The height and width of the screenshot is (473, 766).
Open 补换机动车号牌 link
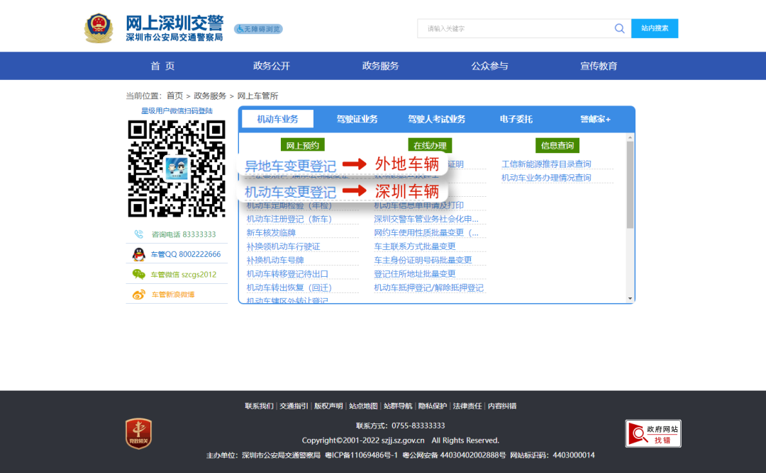275,260
